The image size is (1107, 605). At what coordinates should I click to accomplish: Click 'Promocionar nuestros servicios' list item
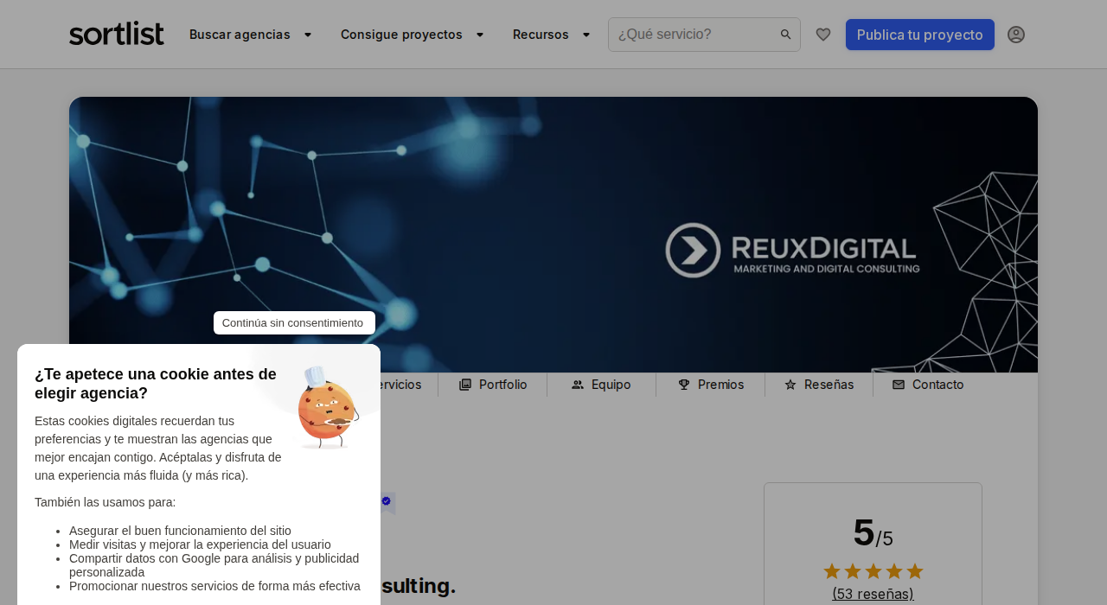click(x=214, y=586)
